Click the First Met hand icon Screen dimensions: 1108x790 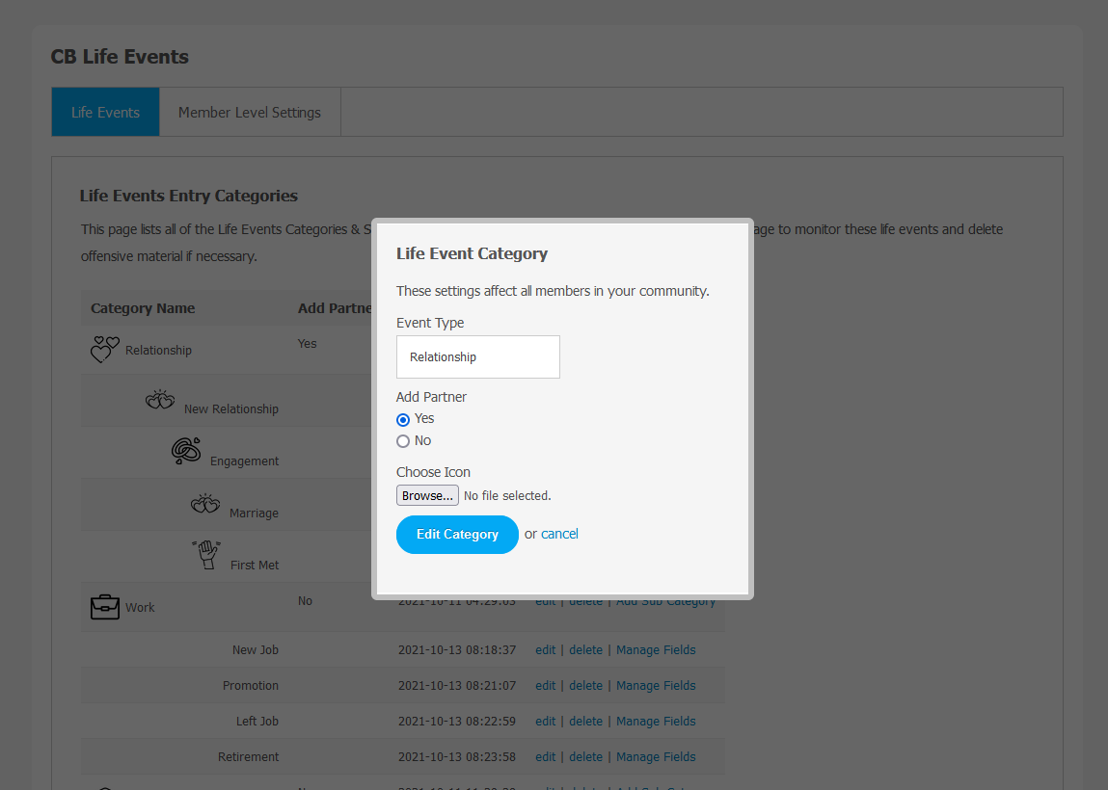(x=206, y=555)
